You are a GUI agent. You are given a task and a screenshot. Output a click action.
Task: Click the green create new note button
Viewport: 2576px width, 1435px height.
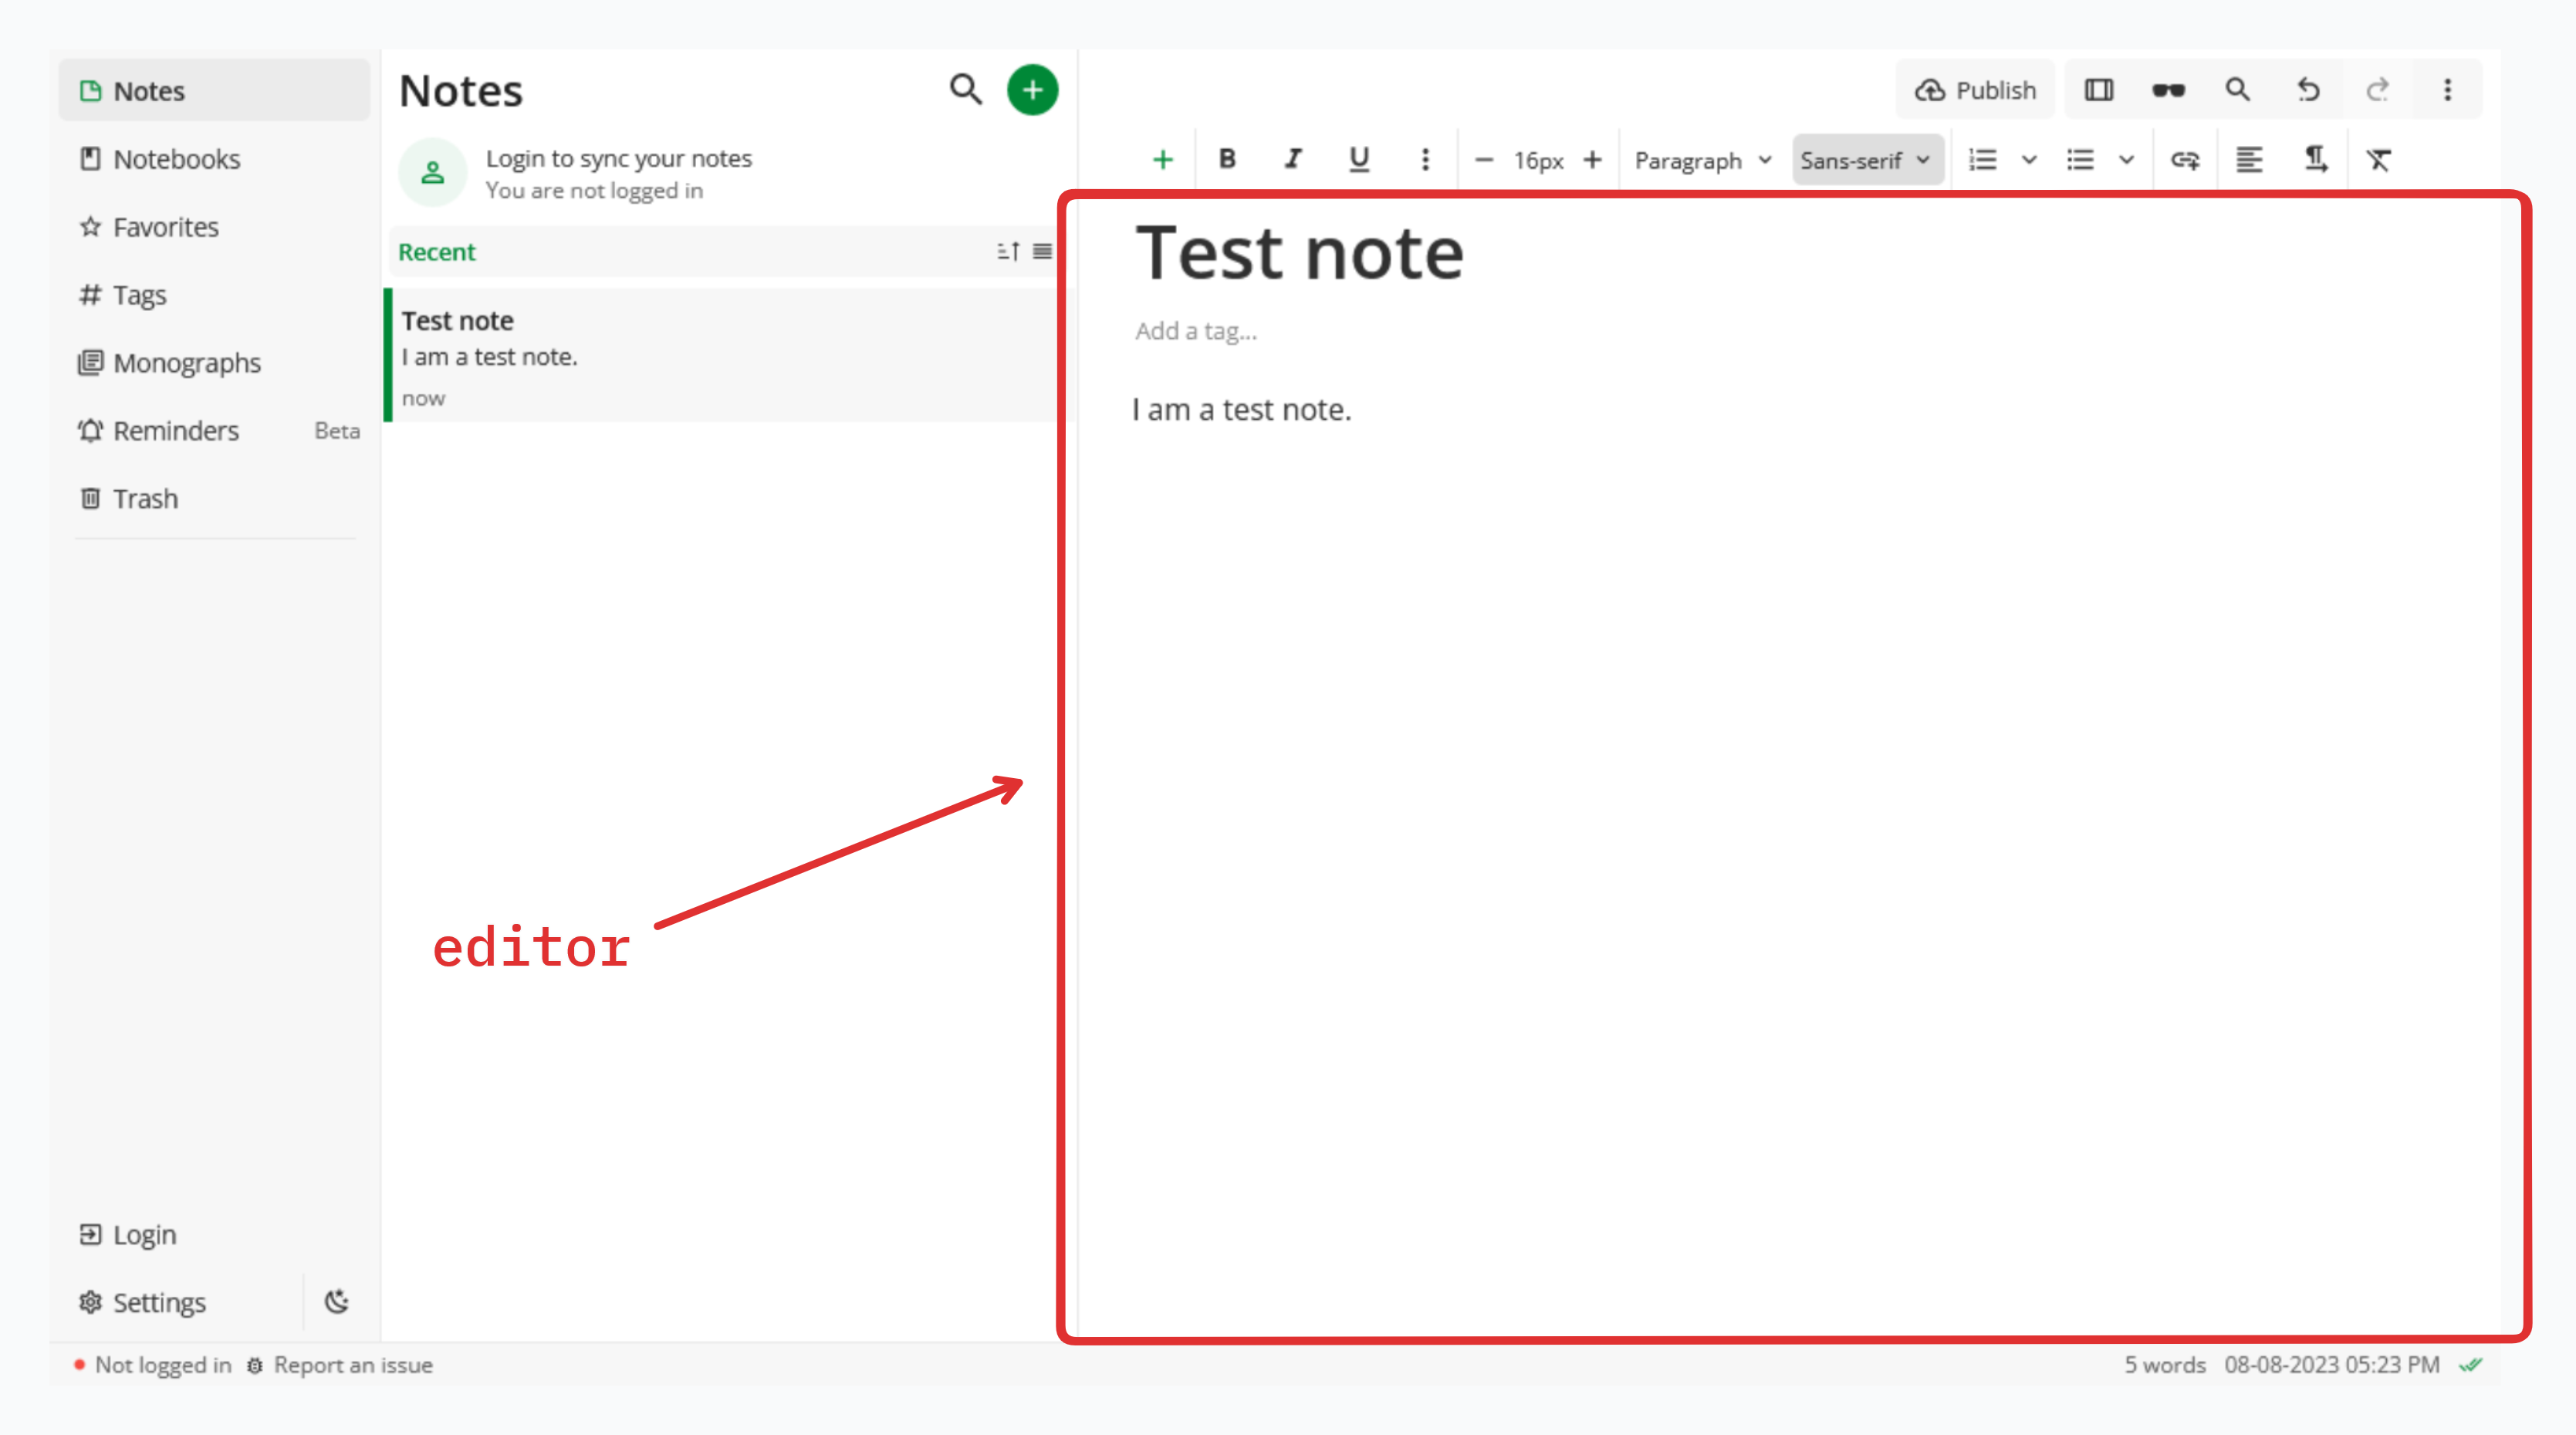(1032, 90)
